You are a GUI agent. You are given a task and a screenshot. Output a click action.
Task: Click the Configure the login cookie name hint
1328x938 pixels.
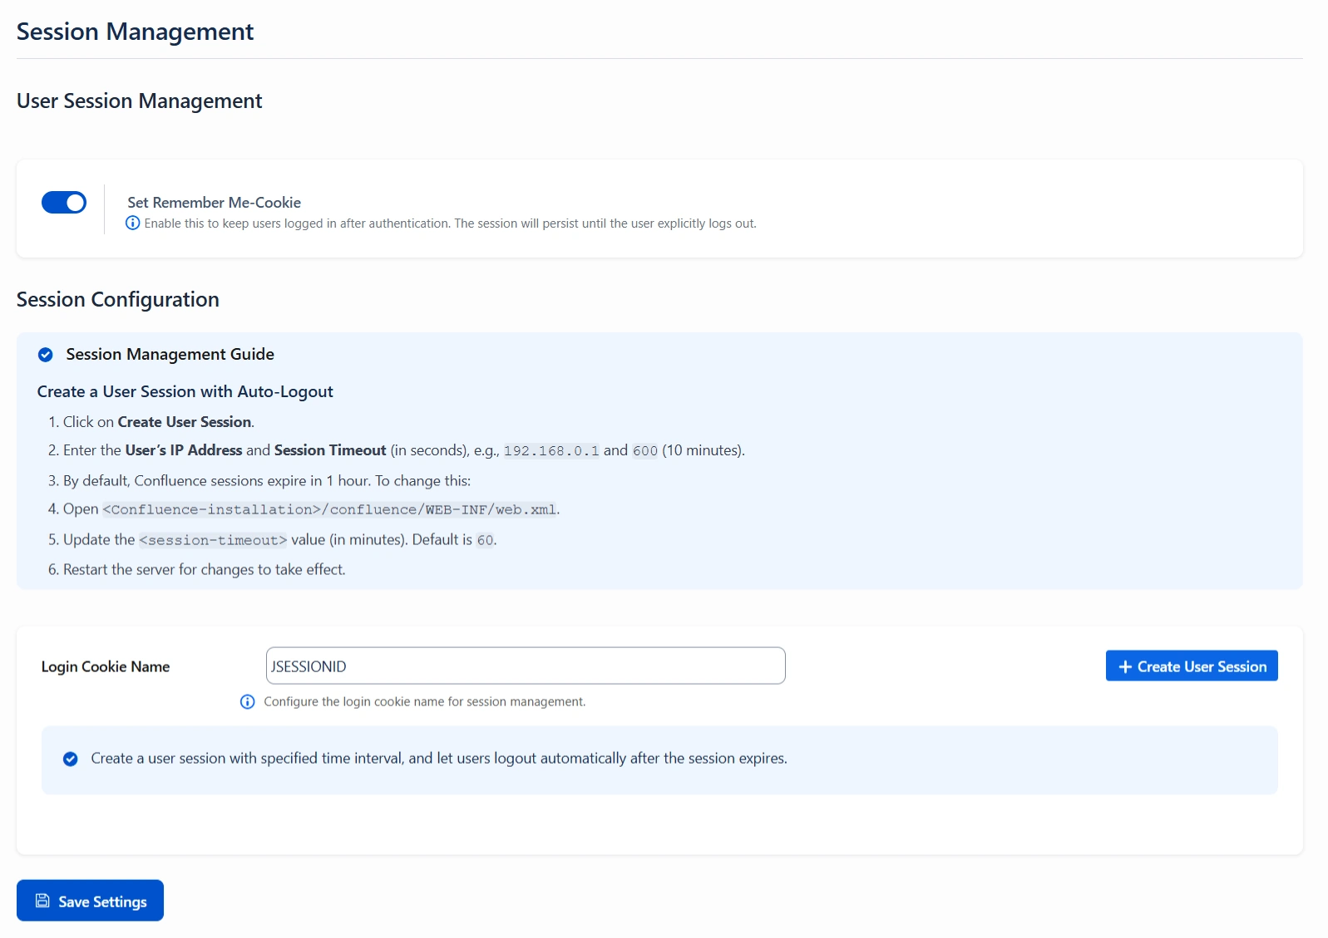(425, 702)
